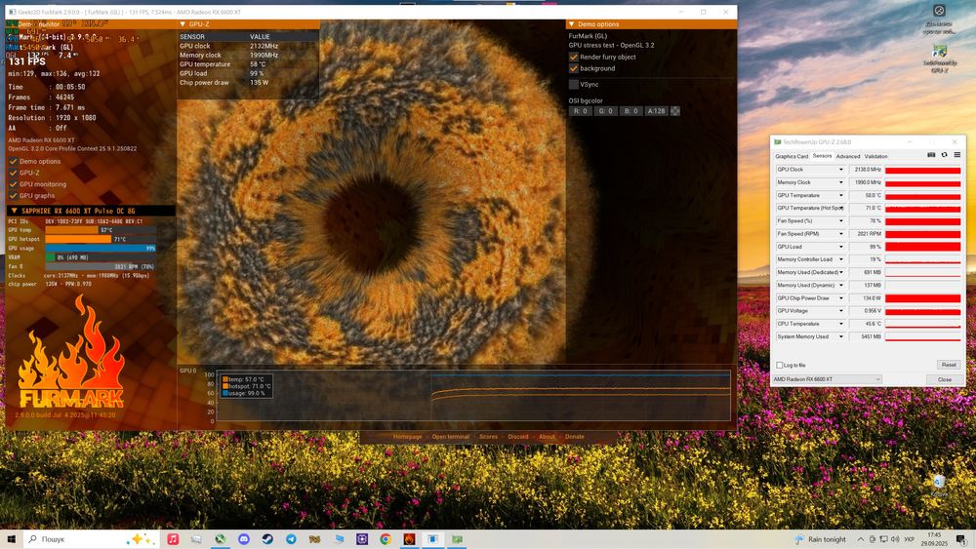
Task: Adjust the R: 0 bgcolor value
Action: [x=580, y=111]
